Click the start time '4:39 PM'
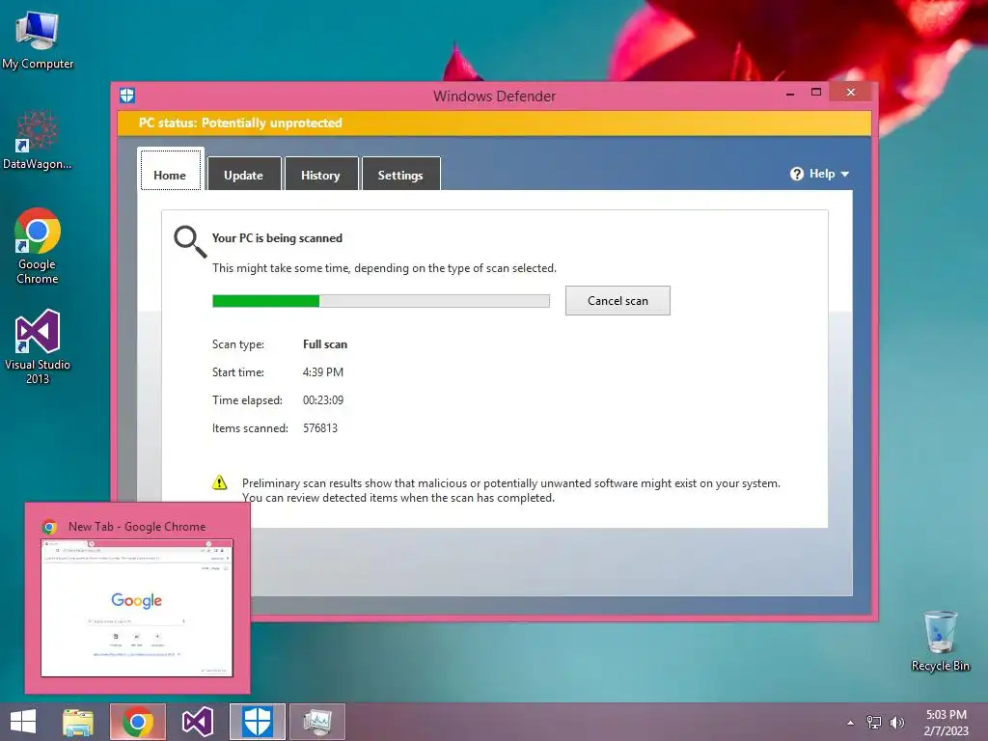This screenshot has height=741, width=988. [322, 371]
